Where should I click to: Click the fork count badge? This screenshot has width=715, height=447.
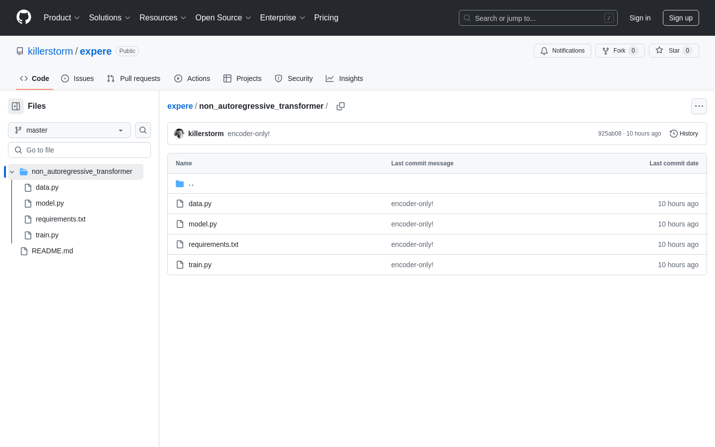pos(633,51)
